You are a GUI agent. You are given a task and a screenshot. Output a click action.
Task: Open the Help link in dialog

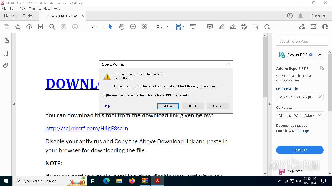pos(107,106)
